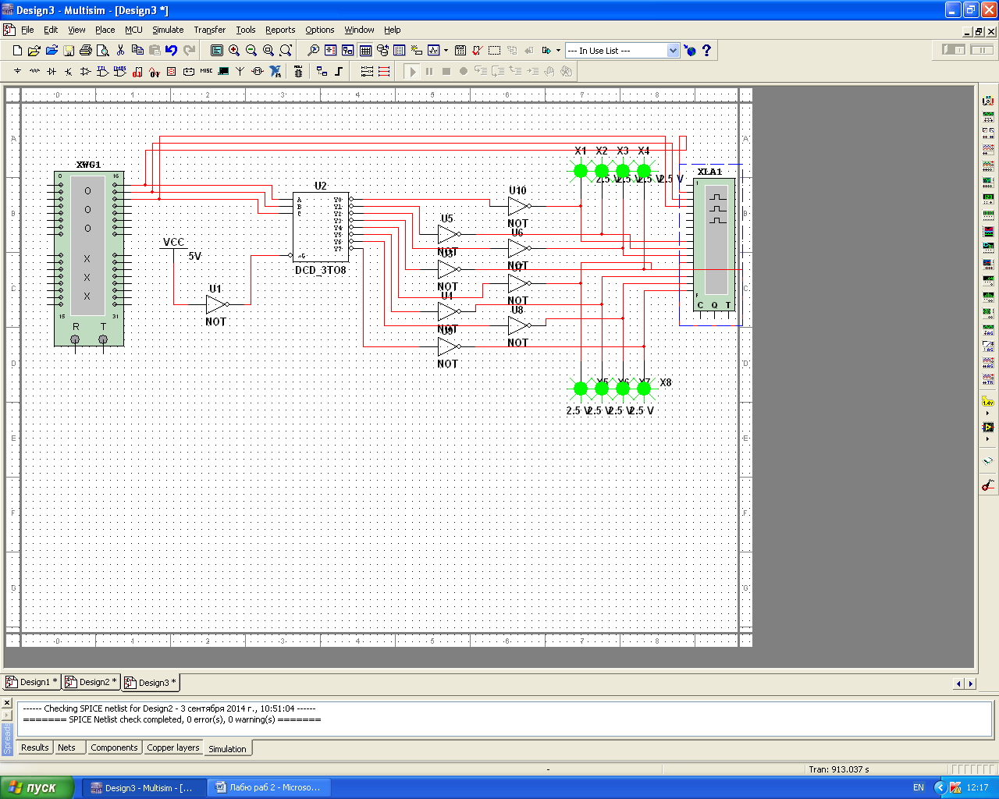Screen dimensions: 999x799
Task: Cut the selection with scissors icon
Action: pos(120,50)
